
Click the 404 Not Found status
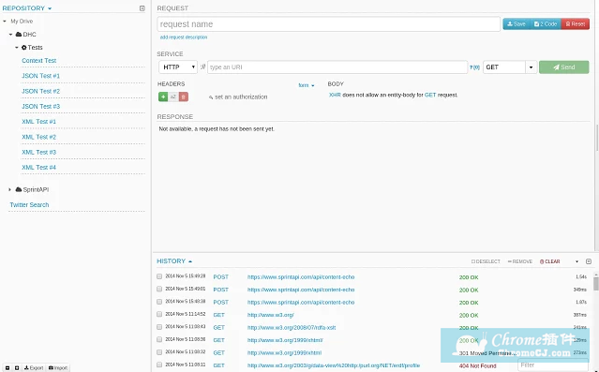click(x=477, y=365)
